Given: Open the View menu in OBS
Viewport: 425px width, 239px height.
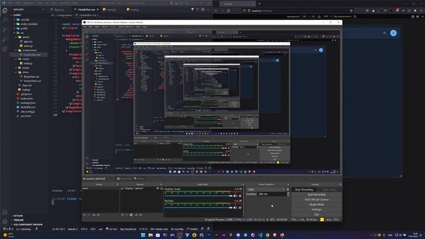Looking at the screenshot, I should 97,27.
